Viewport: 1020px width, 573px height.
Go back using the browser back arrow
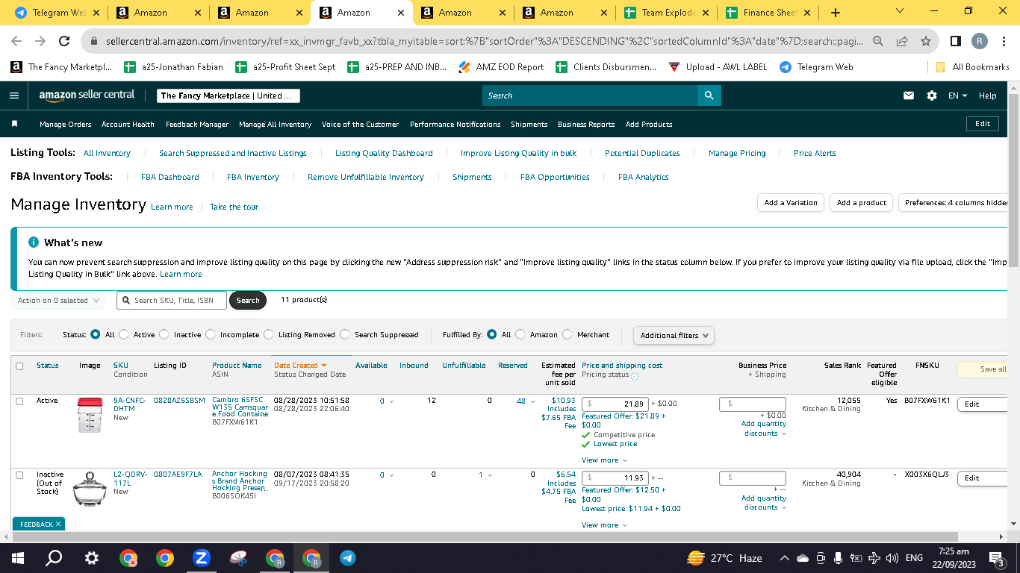(16, 41)
